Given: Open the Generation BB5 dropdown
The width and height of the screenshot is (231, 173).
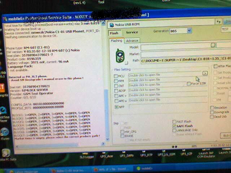Looking at the screenshot, I should pos(189,31).
